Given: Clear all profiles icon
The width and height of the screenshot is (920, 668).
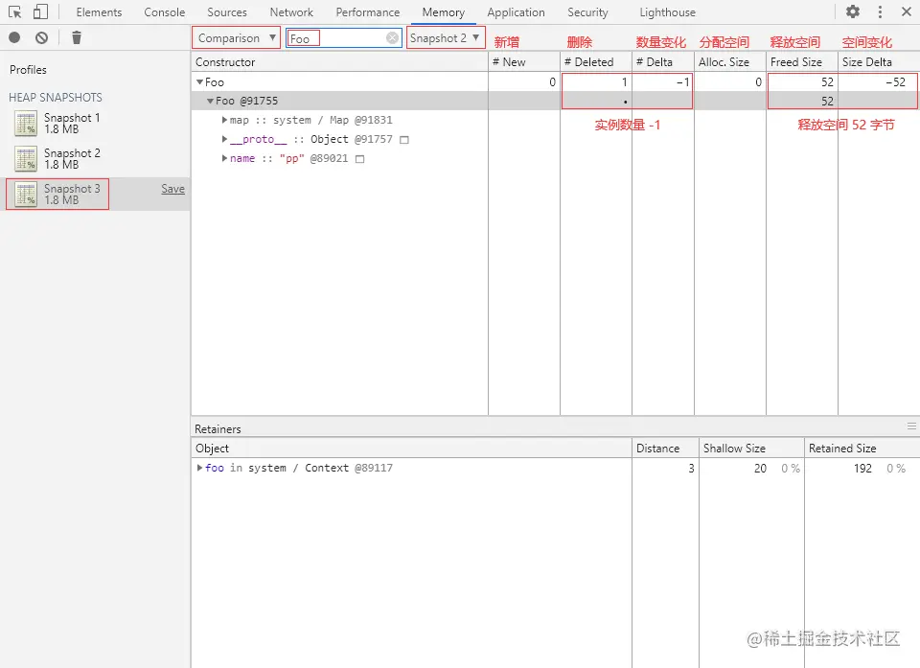Looking at the screenshot, I should [x=41, y=38].
